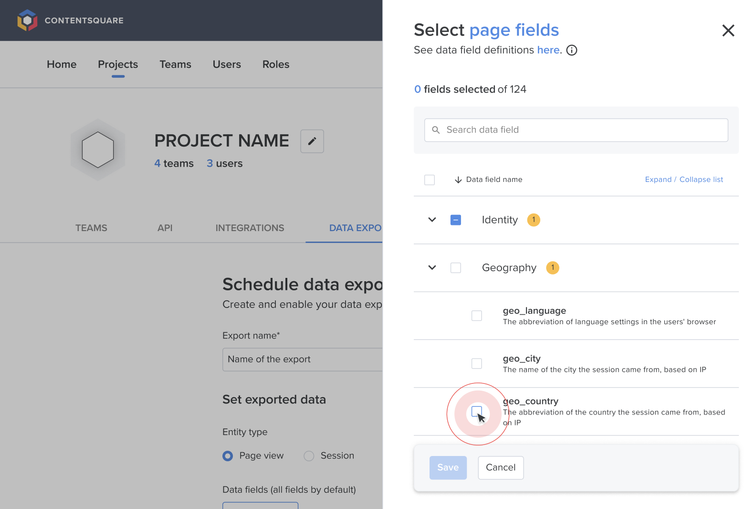Viewport: 756px width, 509px height.
Task: Click the Identity count badge
Action: click(534, 220)
